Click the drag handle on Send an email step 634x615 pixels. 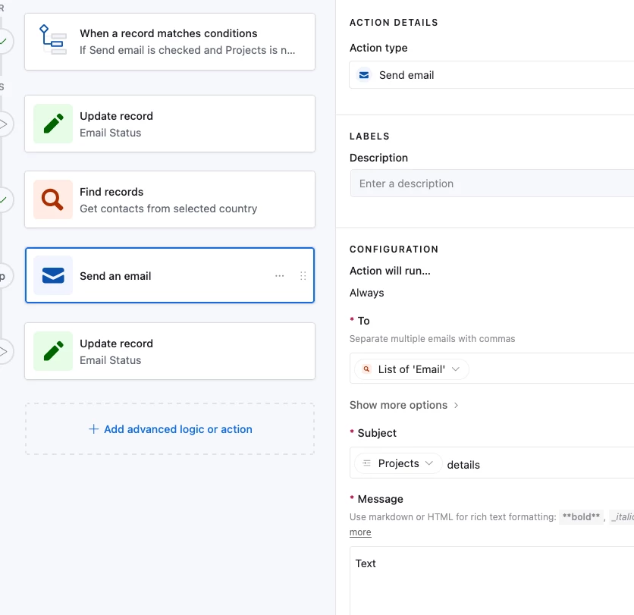coord(303,276)
